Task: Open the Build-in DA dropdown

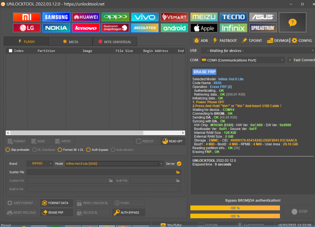Action: [104, 189]
